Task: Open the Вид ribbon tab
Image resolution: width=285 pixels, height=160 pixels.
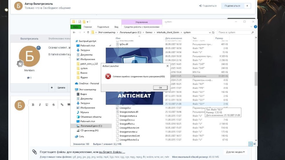Action: click(x=116, y=27)
